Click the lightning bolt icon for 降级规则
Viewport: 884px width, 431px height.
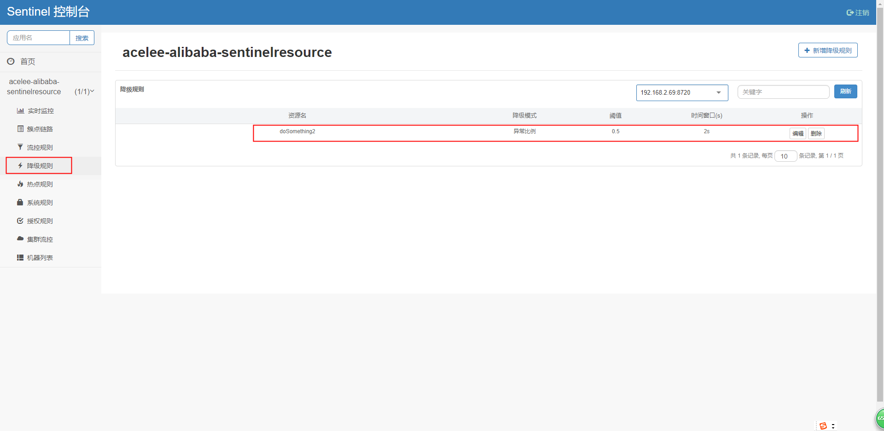click(x=20, y=166)
